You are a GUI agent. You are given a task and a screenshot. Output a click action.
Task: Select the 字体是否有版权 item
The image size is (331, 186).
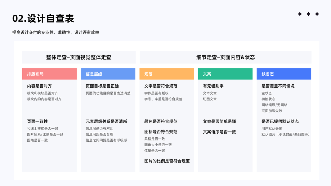[156, 93]
